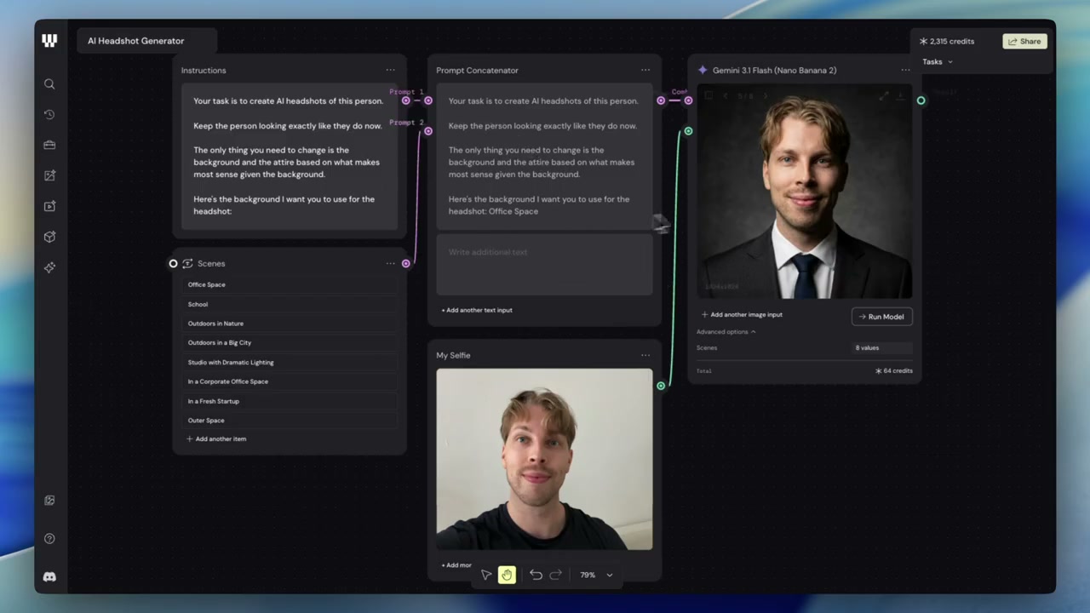Open the 79% zoom level dropdown

pyautogui.click(x=596, y=575)
